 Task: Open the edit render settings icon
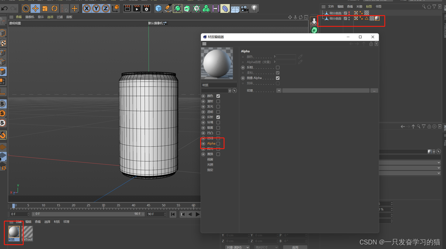point(146,8)
